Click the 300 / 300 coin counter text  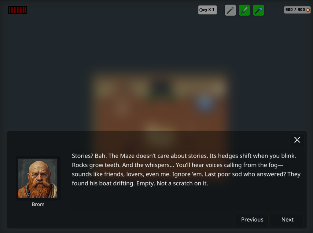tap(295, 10)
